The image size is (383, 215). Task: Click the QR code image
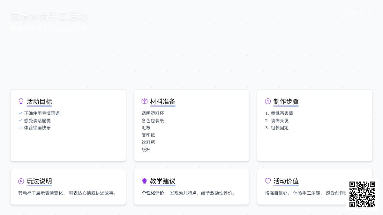coord(362,194)
